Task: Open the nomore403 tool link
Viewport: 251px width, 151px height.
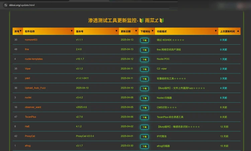Action: 31,40
